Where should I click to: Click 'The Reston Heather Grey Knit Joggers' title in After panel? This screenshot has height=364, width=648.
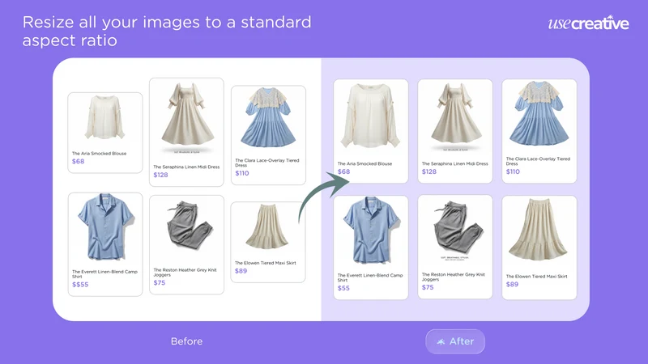click(453, 277)
